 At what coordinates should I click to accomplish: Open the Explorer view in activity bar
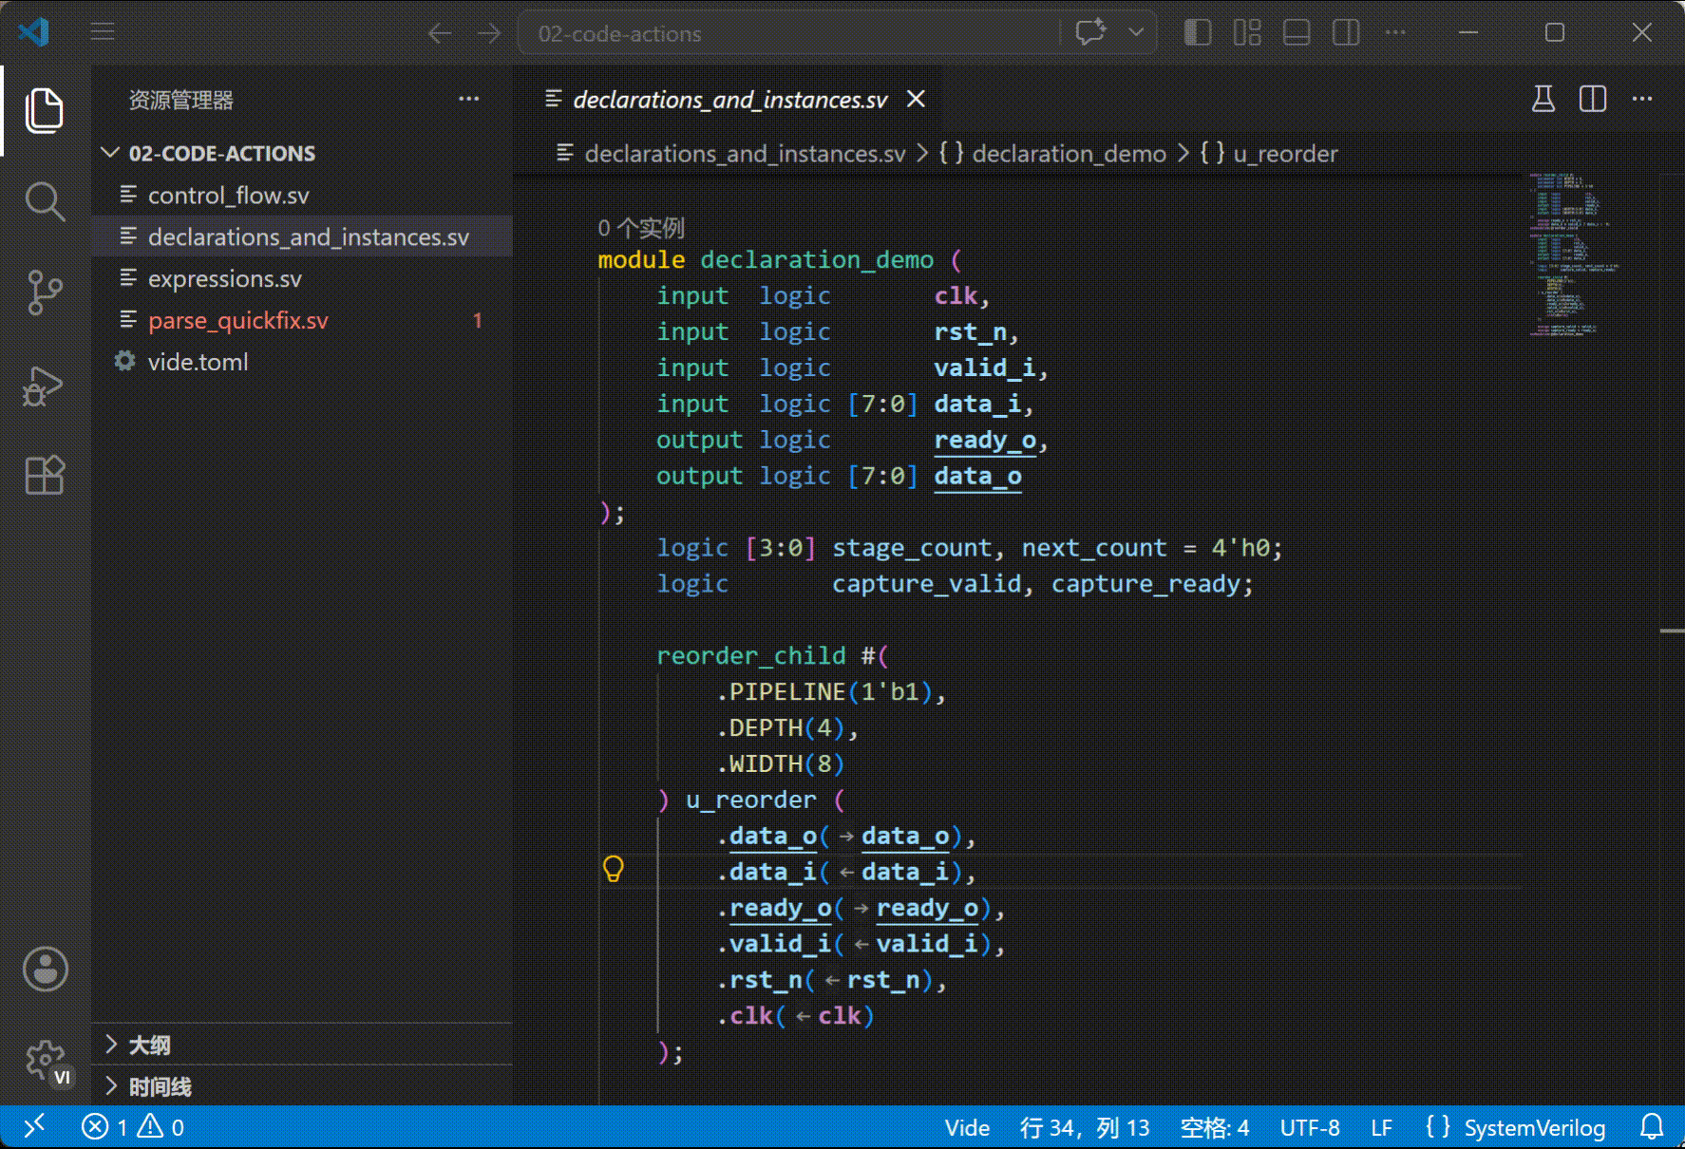[45, 110]
